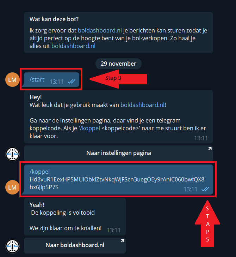Click the LM avatar beside /koppel message

pyautogui.click(x=12, y=187)
